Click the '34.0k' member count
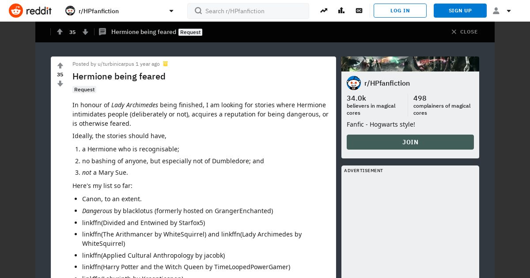This screenshot has height=278, width=530. tap(356, 98)
